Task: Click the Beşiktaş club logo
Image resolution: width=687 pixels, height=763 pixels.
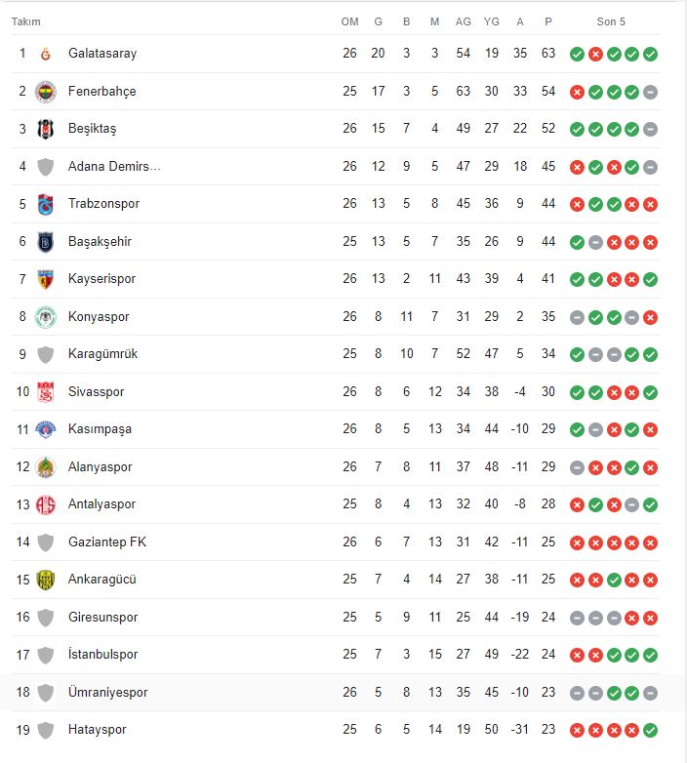Action: pyautogui.click(x=45, y=129)
